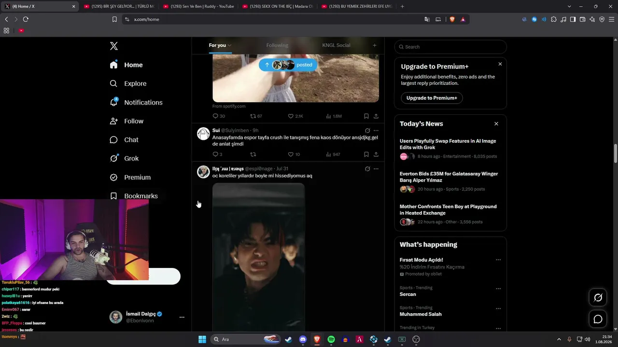Open options for Fırsat Modu promoted trend

click(x=498, y=260)
